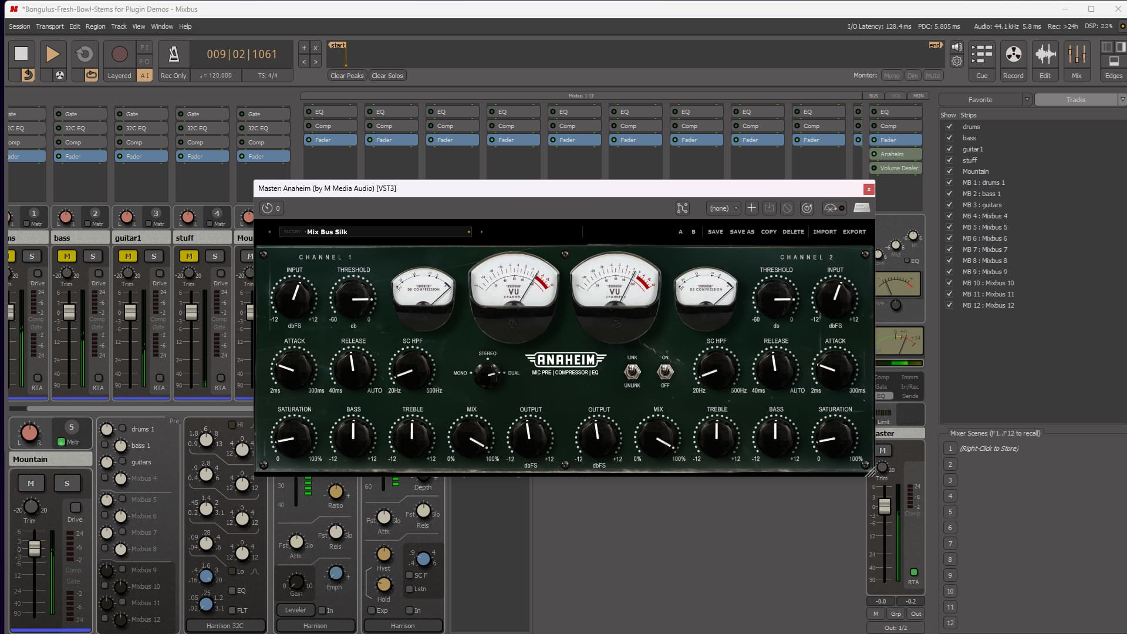Click SAVE AS in Anaheim plugin
This screenshot has height=634, width=1127.
(742, 232)
